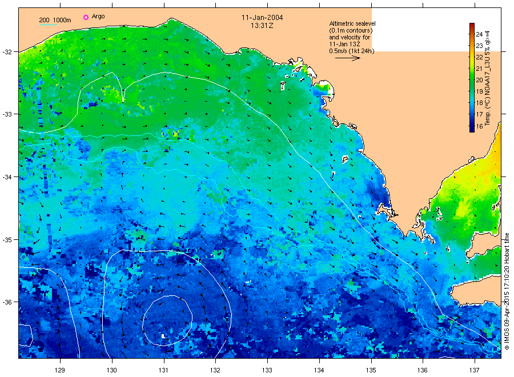Click the IMOS copyright timestamp text

[x=507, y=291]
